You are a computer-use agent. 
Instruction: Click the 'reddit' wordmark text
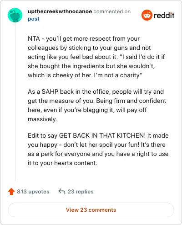(164, 15)
